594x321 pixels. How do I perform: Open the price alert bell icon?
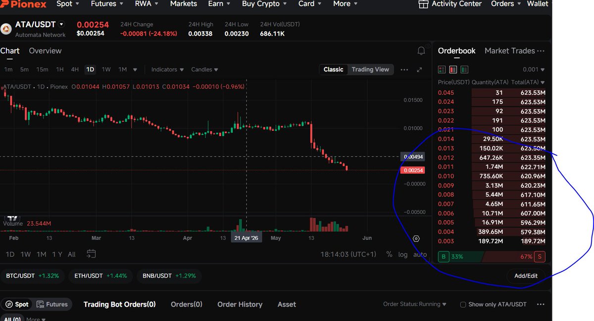coord(421,51)
